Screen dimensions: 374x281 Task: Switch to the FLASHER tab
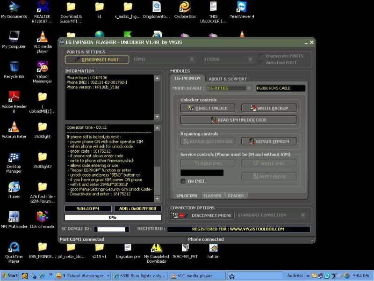point(212,196)
